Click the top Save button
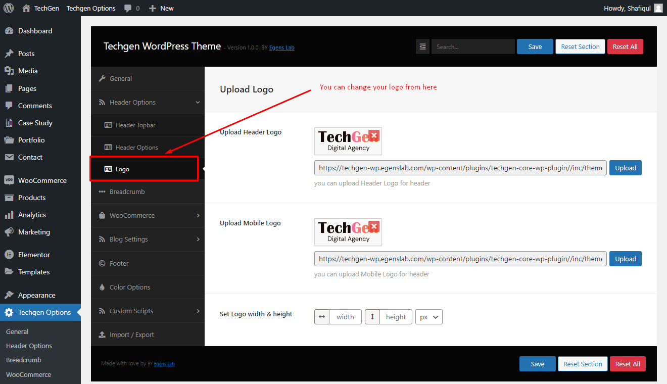This screenshot has width=667, height=384. pyautogui.click(x=535, y=46)
